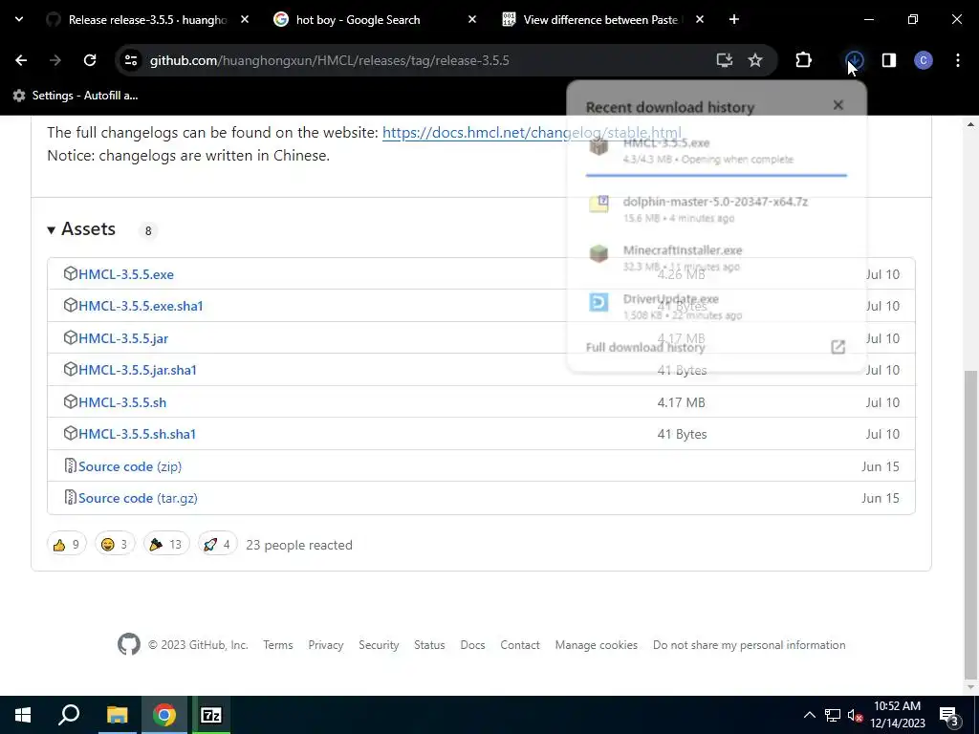This screenshot has width=979, height=734.
Task: Show hidden system tray icons
Action: pos(809,715)
